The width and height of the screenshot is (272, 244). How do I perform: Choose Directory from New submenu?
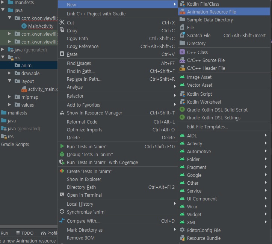tap(224, 43)
